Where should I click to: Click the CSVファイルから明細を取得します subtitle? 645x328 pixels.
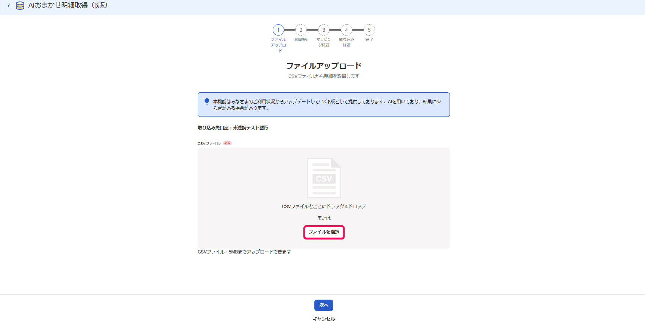pyautogui.click(x=324, y=76)
